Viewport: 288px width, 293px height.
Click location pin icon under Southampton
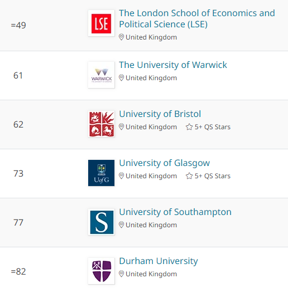pos(121,224)
